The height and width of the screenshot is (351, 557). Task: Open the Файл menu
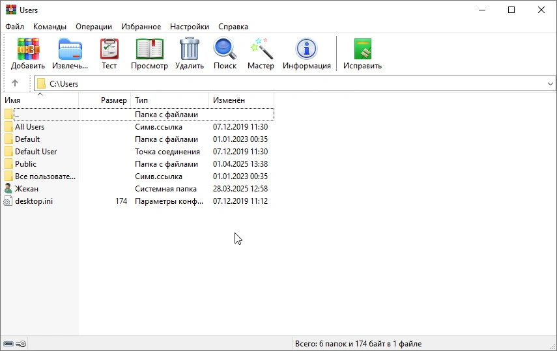click(14, 27)
